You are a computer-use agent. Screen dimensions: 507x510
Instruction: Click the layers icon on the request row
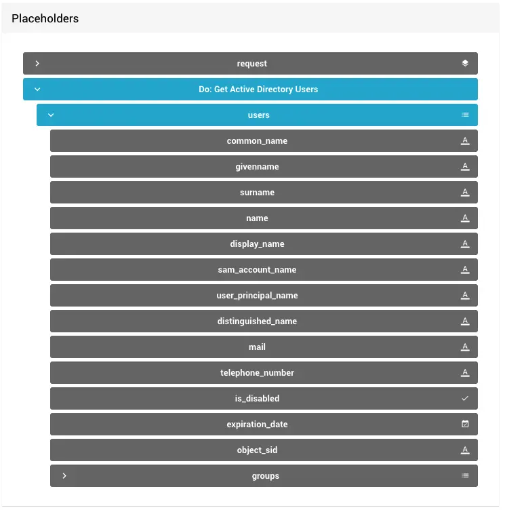(465, 64)
